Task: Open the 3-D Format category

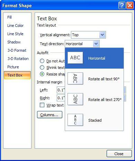Action: point(17,50)
